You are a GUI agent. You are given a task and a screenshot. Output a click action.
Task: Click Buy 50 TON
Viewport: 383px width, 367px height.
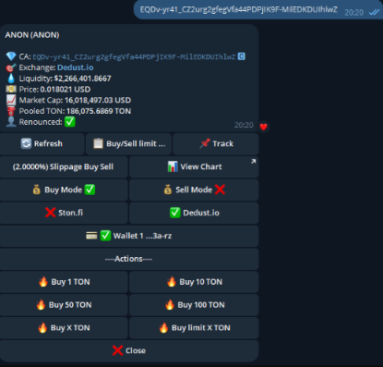coord(64,305)
